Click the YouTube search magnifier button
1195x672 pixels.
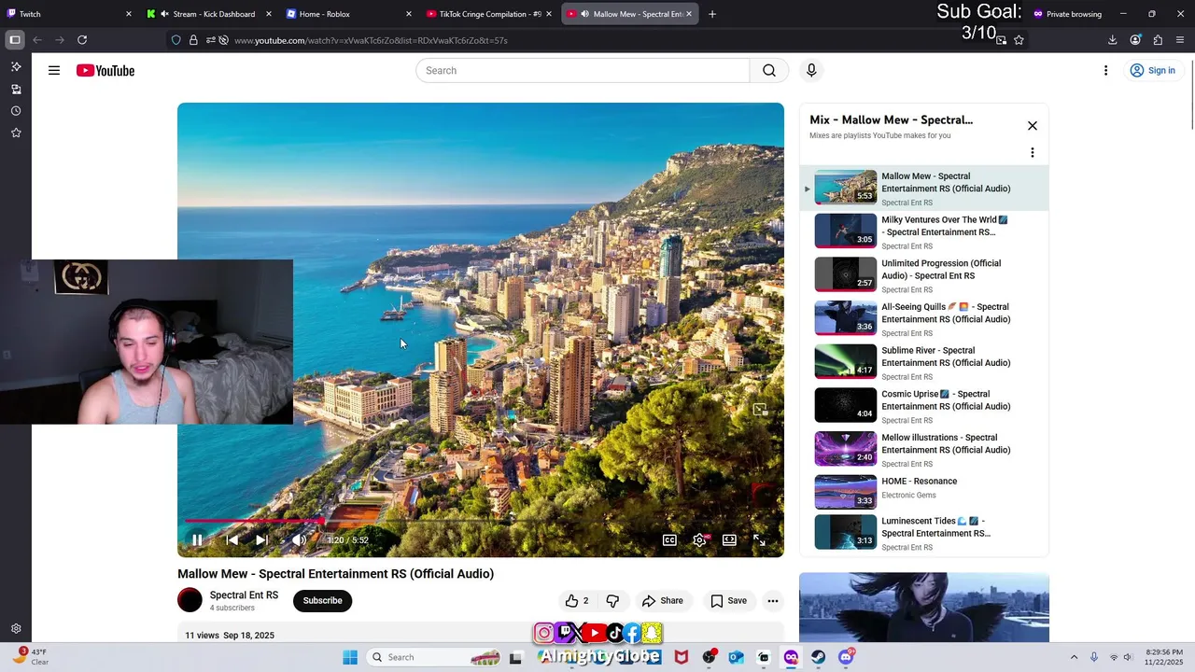pos(769,71)
